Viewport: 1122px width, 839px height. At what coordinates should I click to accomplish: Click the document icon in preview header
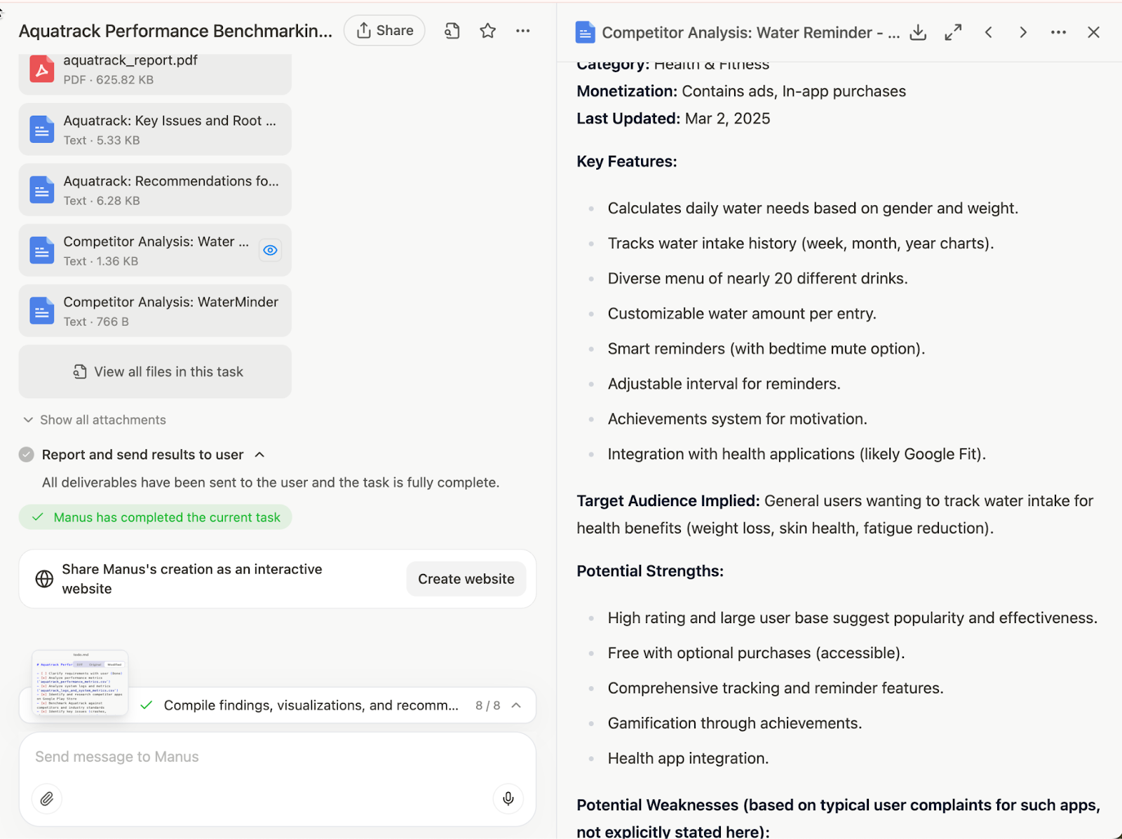pyautogui.click(x=585, y=32)
